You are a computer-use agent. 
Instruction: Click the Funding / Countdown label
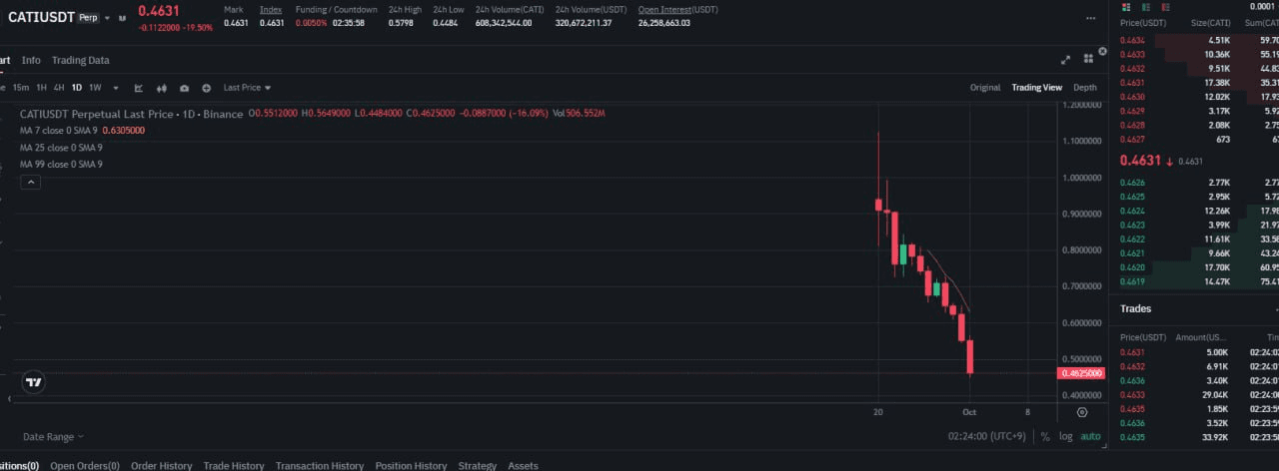point(336,9)
